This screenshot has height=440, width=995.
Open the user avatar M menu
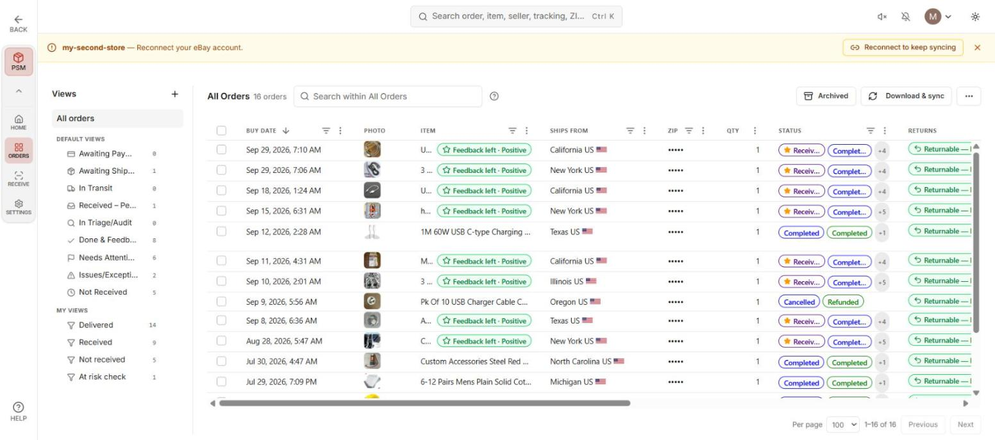(938, 17)
